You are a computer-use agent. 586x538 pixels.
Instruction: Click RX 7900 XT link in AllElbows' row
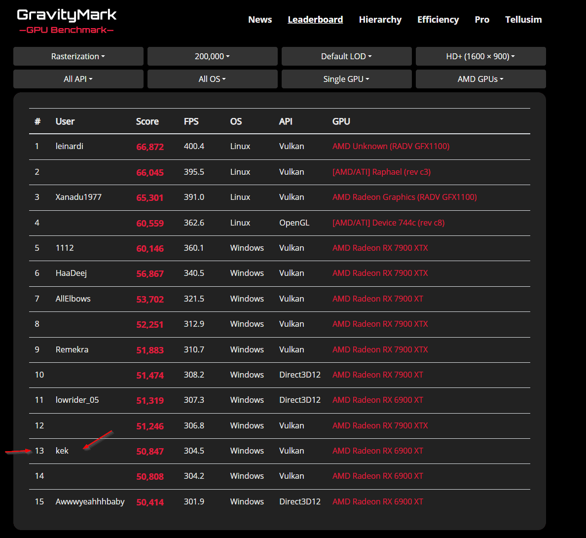[378, 299]
